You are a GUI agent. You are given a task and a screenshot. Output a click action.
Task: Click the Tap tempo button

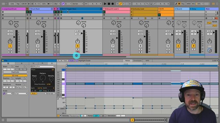[18, 4]
